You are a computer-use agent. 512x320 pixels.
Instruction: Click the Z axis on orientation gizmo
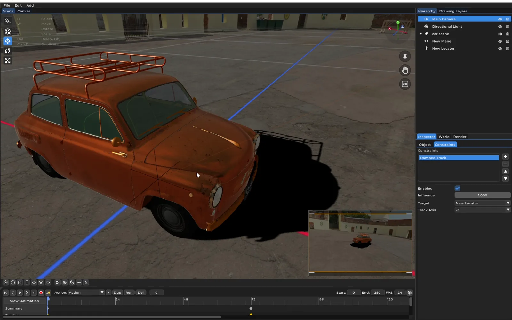[x=402, y=27]
